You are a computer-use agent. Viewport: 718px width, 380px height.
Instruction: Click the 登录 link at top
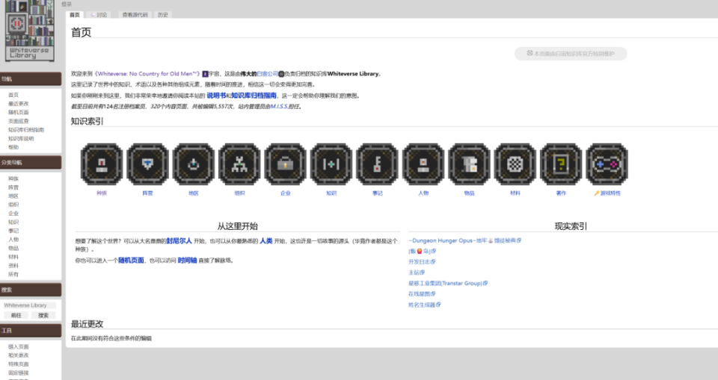[67, 4]
